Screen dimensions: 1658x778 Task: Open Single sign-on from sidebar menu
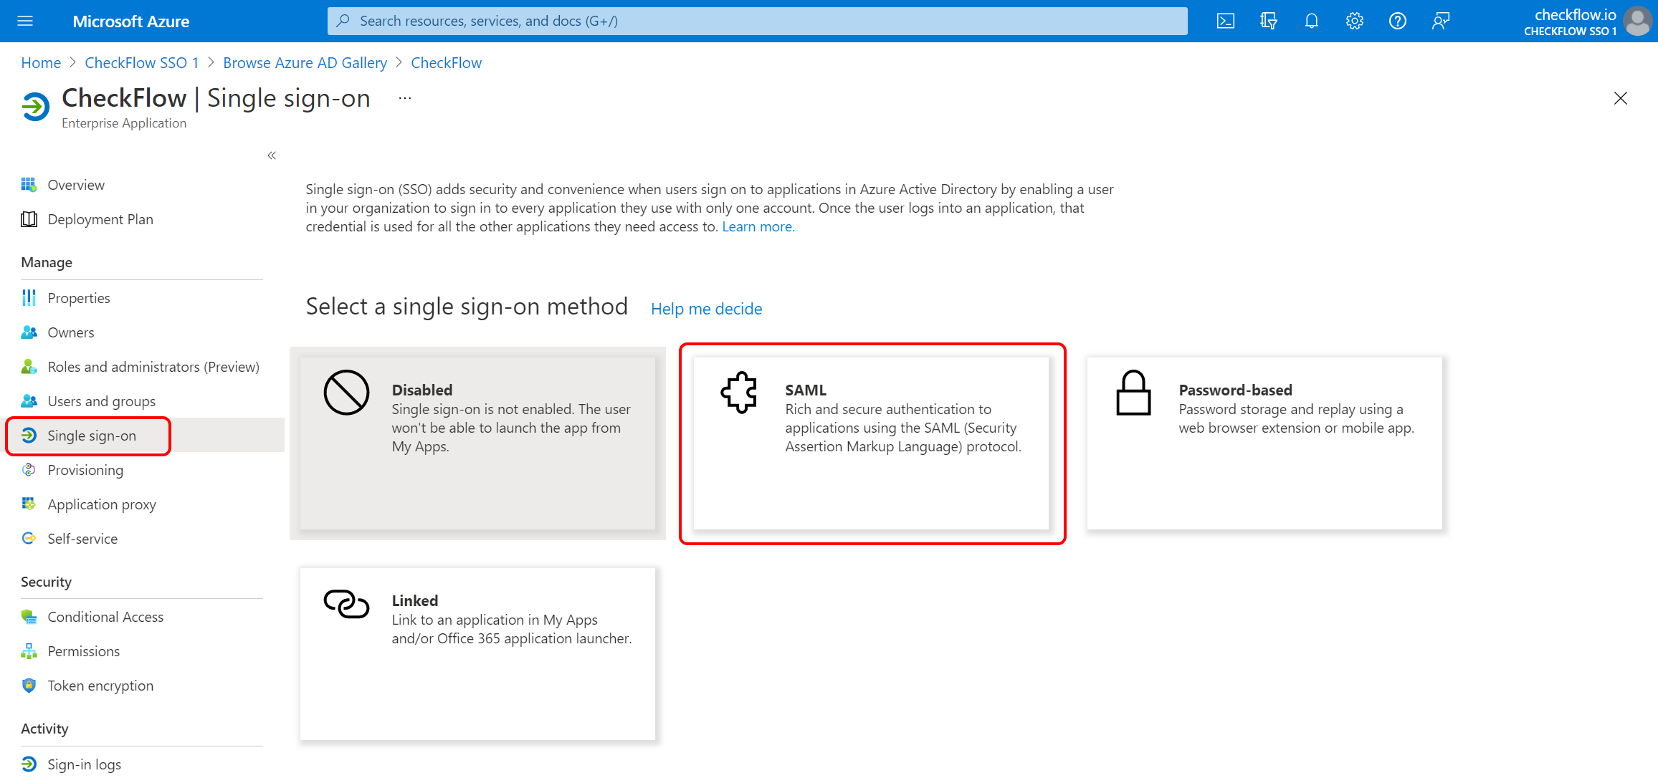[92, 436]
